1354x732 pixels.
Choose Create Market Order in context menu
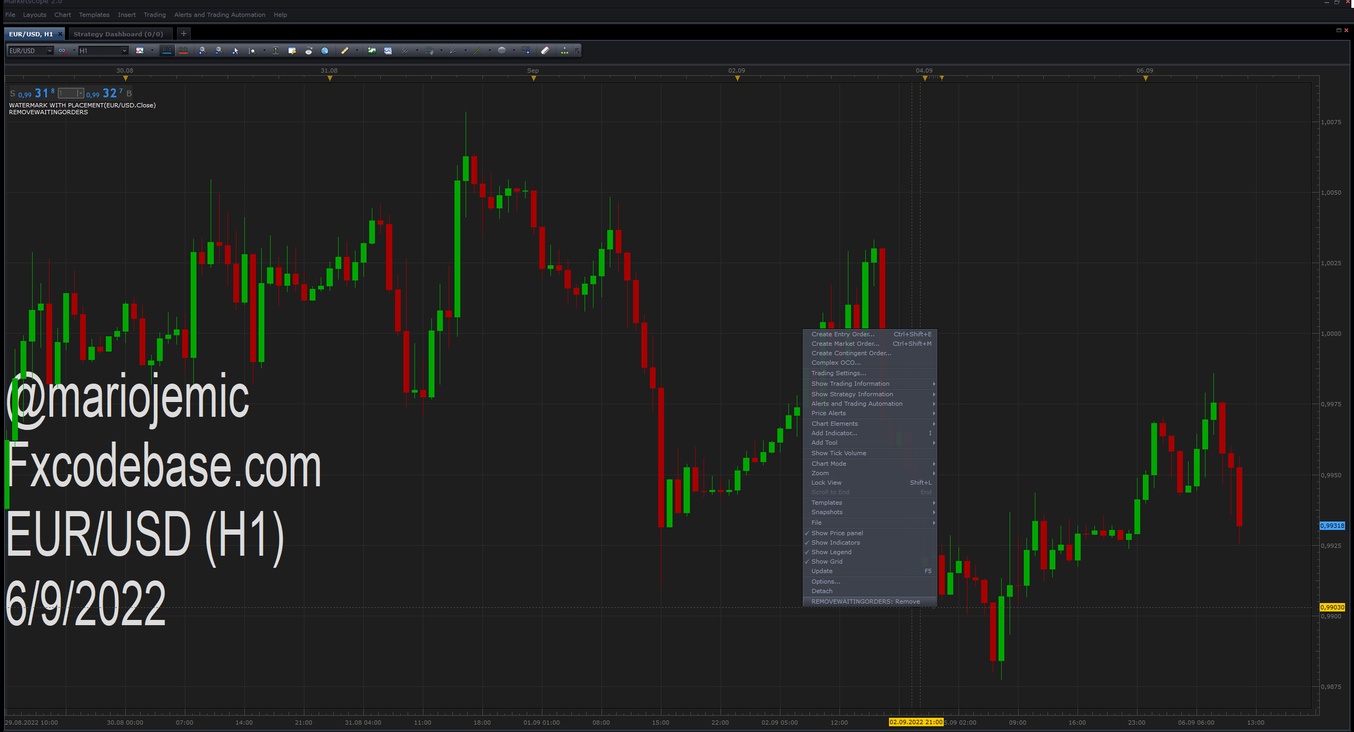coord(870,344)
